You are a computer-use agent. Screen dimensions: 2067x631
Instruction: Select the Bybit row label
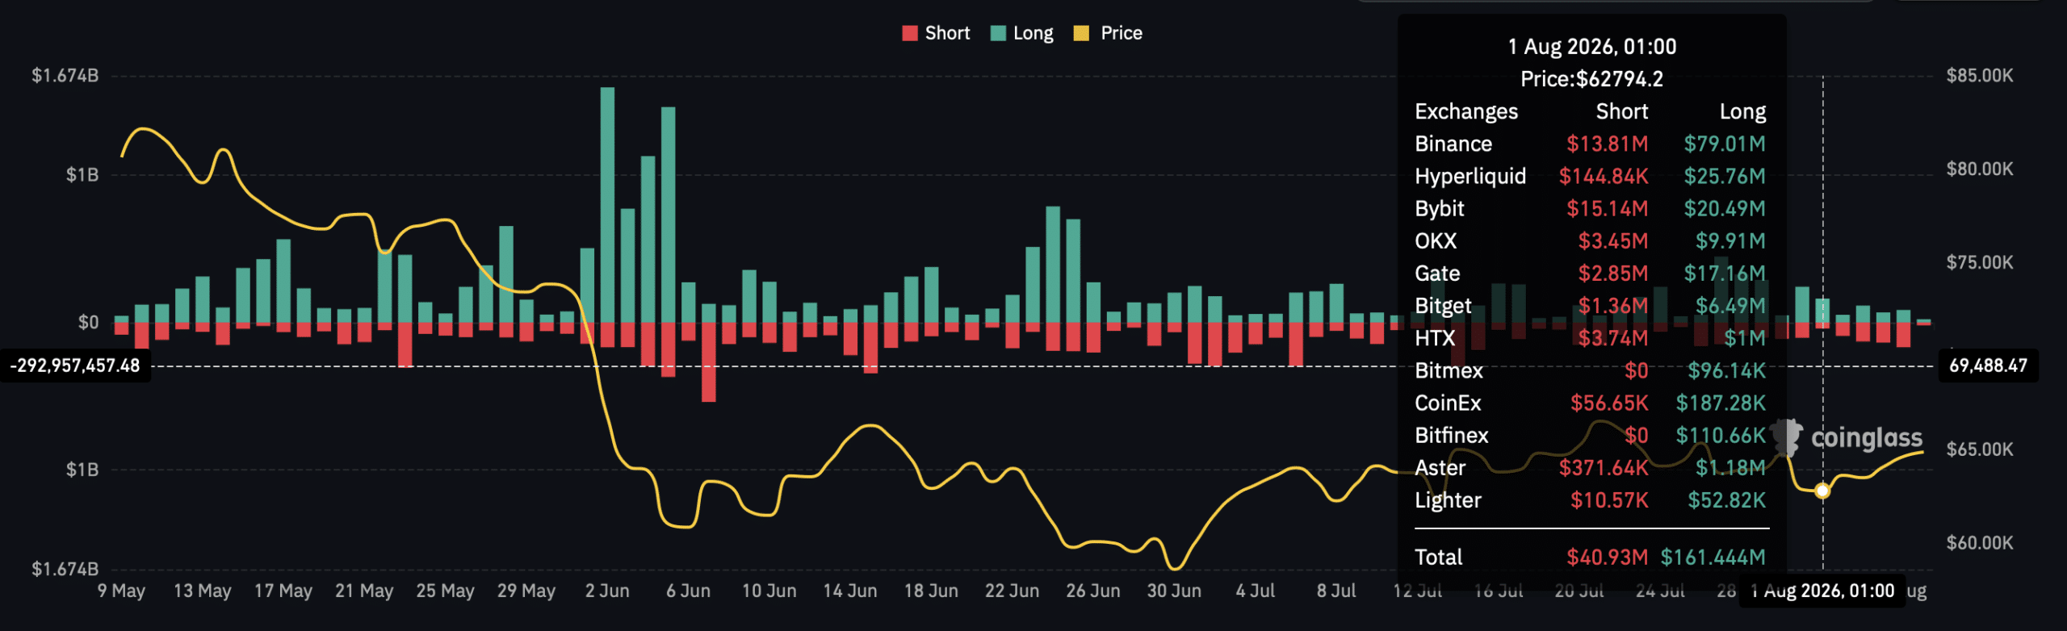pos(1440,208)
